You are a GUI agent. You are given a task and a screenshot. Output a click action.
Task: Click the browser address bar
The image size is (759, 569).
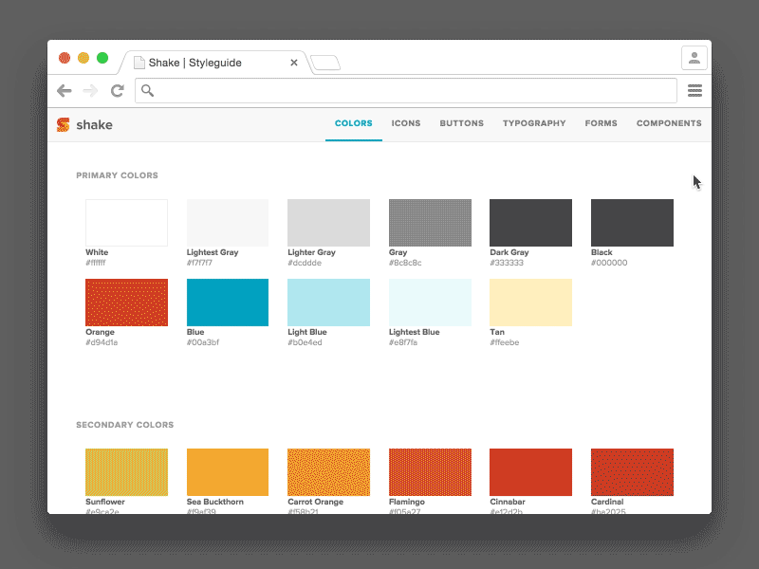click(x=408, y=90)
